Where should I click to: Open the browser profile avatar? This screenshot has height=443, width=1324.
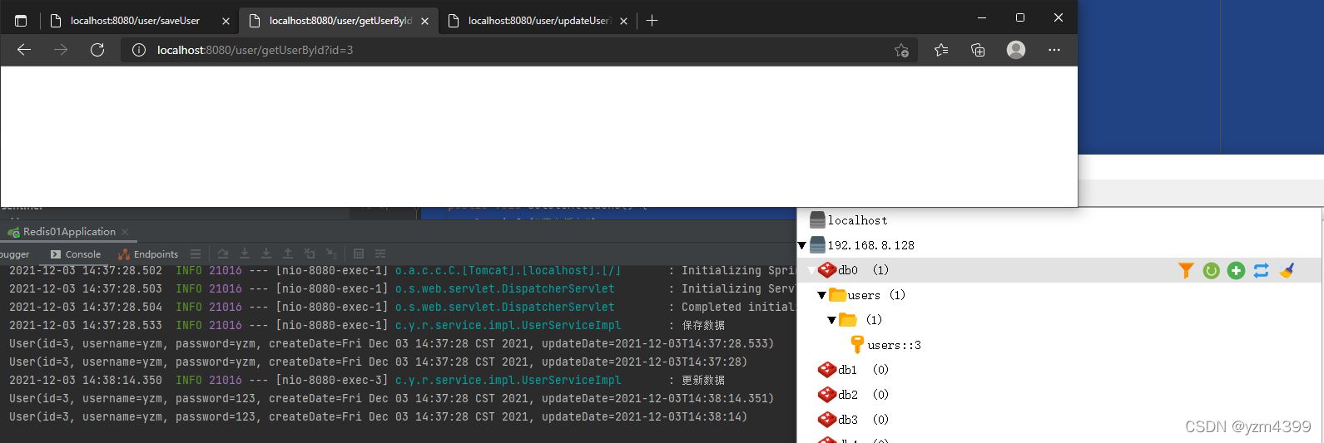(x=1016, y=50)
